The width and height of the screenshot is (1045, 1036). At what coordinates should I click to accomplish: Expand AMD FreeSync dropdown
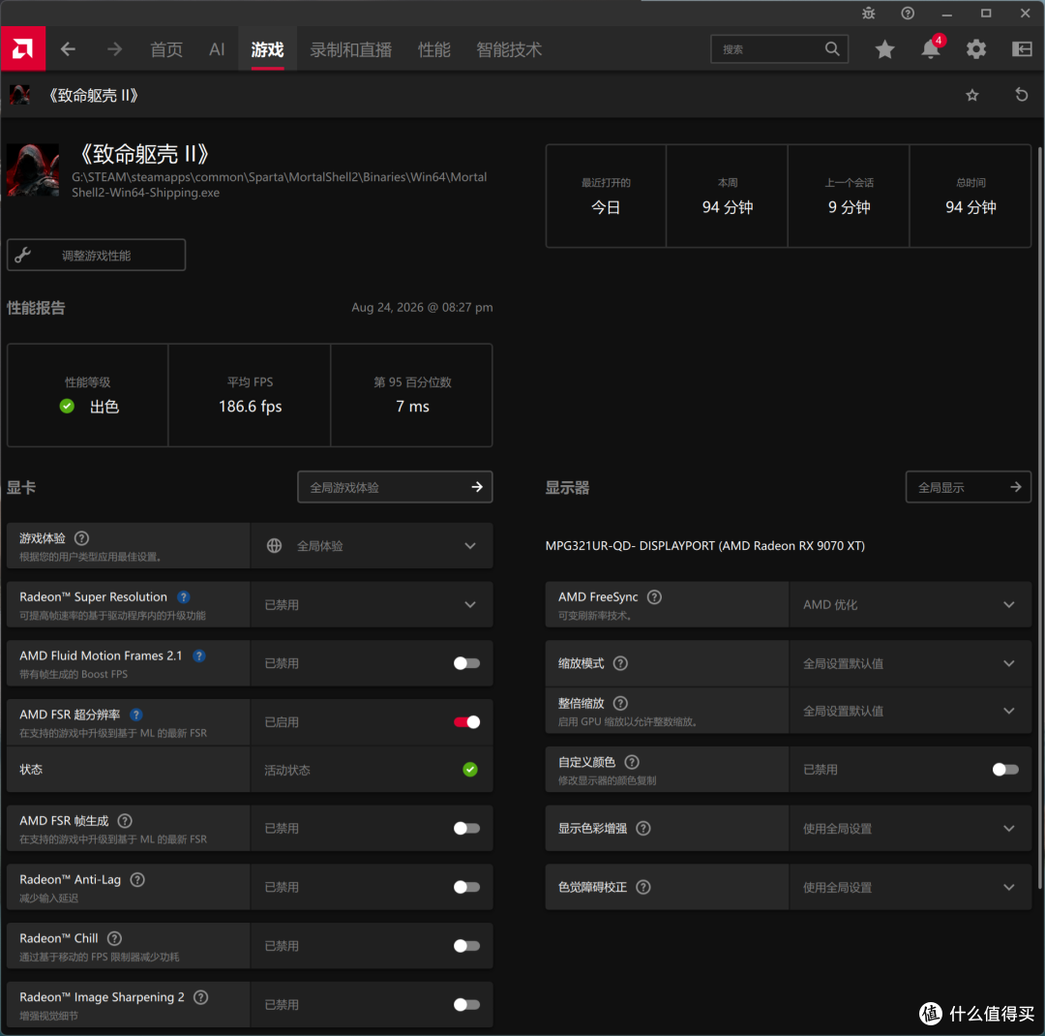pos(911,604)
